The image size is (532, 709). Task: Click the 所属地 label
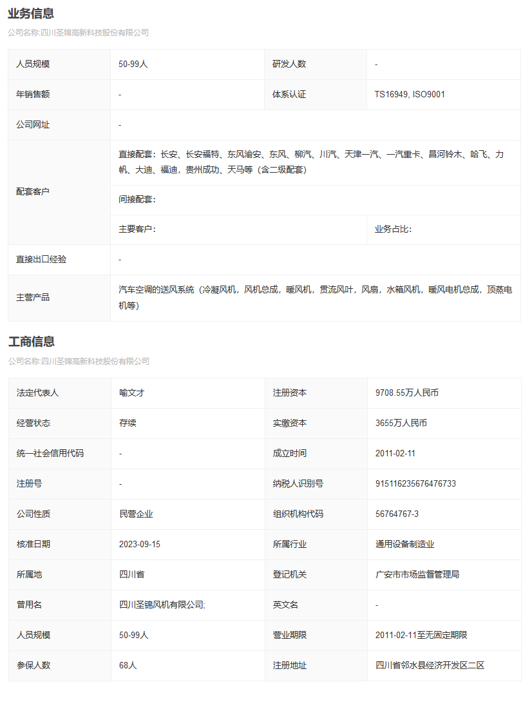(x=30, y=575)
